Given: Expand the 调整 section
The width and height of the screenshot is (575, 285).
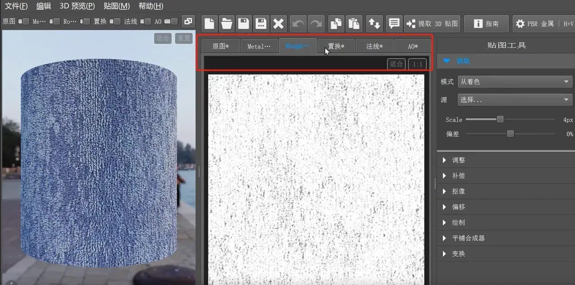Looking at the screenshot, I should (506, 160).
